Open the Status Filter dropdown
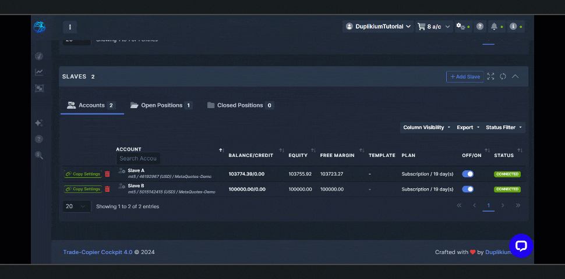This screenshot has height=279, width=565. tap(504, 127)
